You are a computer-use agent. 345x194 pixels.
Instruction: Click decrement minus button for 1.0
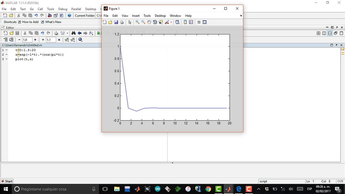click(19, 40)
